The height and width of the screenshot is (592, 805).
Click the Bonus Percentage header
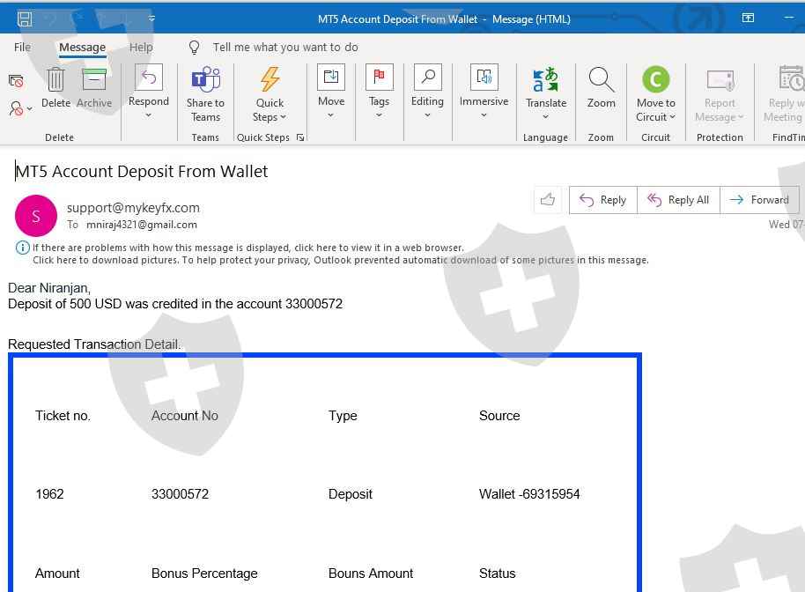(x=204, y=573)
